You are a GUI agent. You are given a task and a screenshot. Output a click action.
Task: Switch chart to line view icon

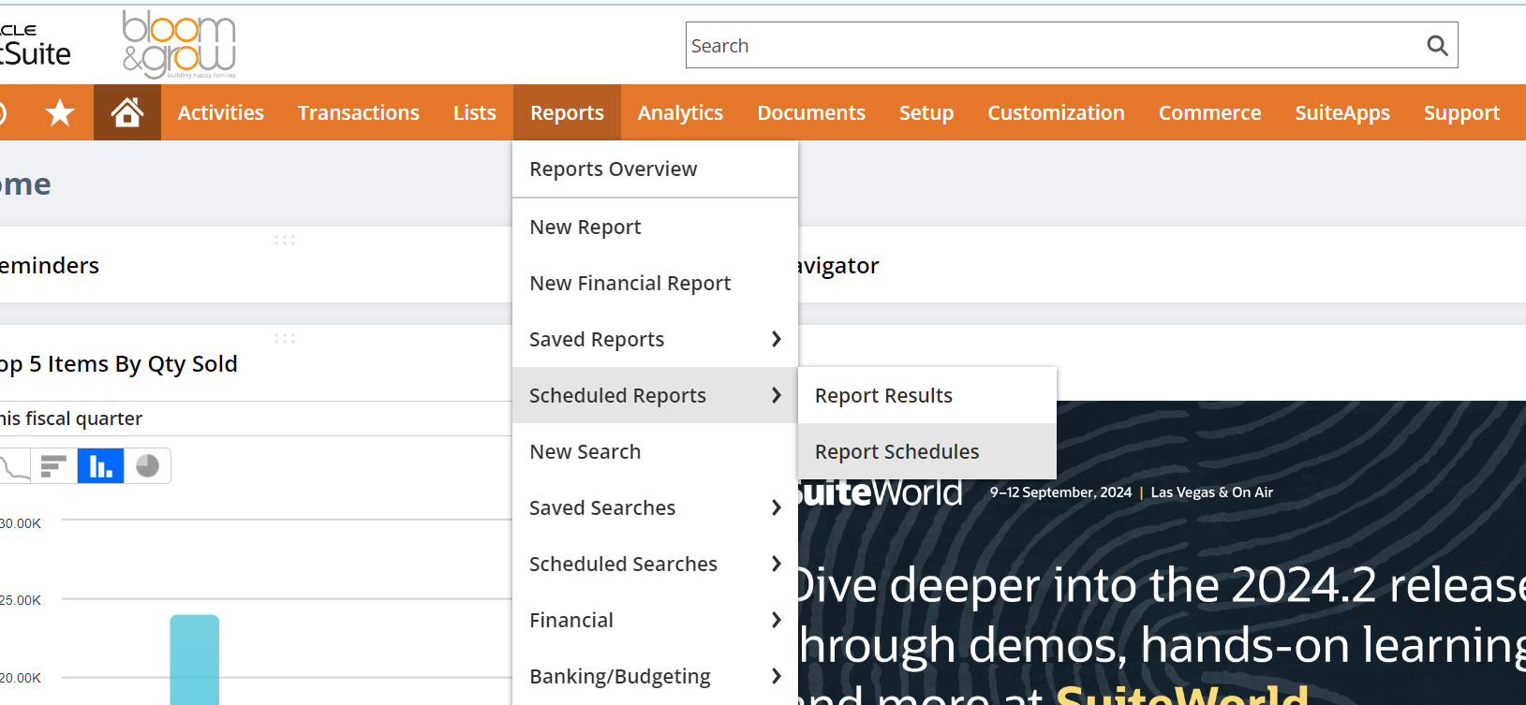14,465
